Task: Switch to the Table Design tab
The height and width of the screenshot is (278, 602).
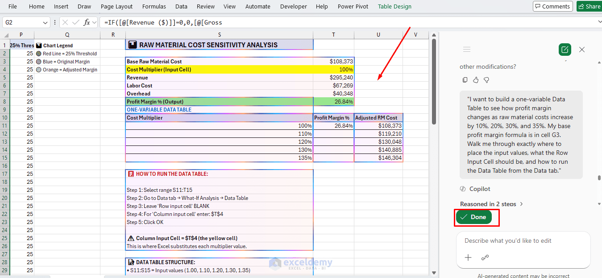Action: pos(395,6)
